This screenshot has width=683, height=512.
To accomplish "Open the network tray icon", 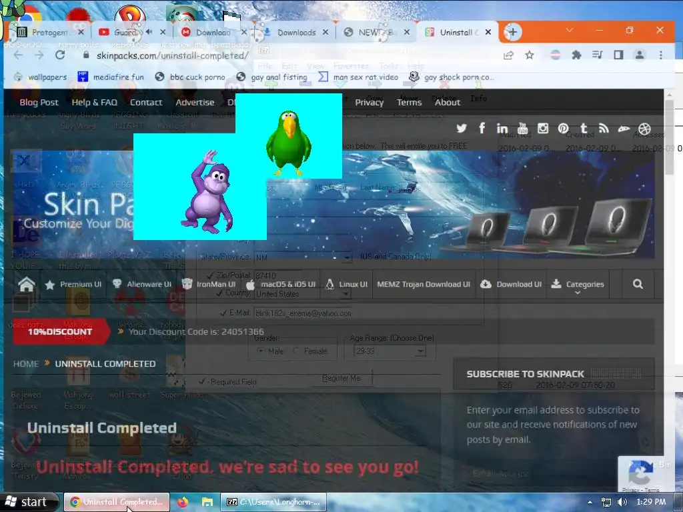I will pos(606,502).
